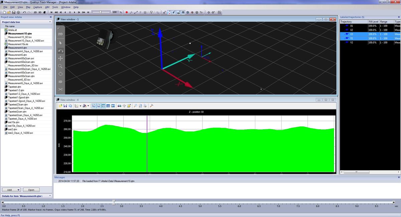The width and height of the screenshot is (401, 217).
Task: Click the Open folder toolbar icon
Action: pos(9,12)
